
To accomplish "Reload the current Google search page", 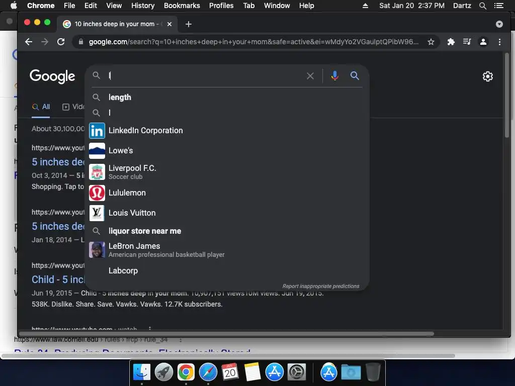I will [x=61, y=42].
